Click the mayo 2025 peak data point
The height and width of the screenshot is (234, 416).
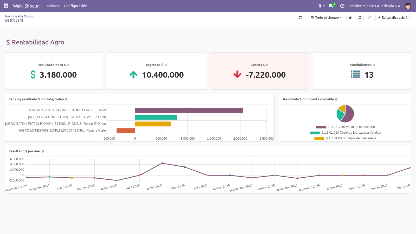tap(162, 163)
